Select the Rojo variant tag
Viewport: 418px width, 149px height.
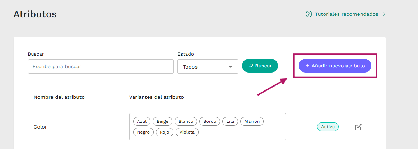(x=165, y=132)
